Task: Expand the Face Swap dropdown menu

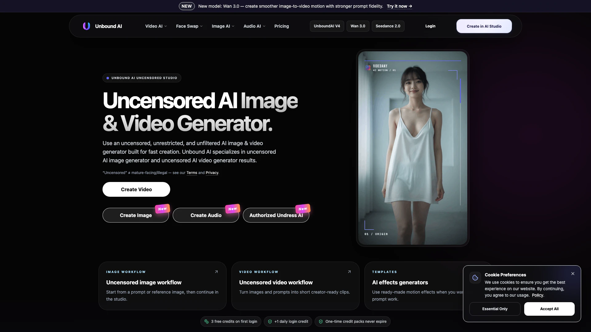Action: pos(189,26)
